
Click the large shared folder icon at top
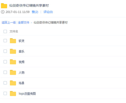pyautogui.click(x=4, y=6)
